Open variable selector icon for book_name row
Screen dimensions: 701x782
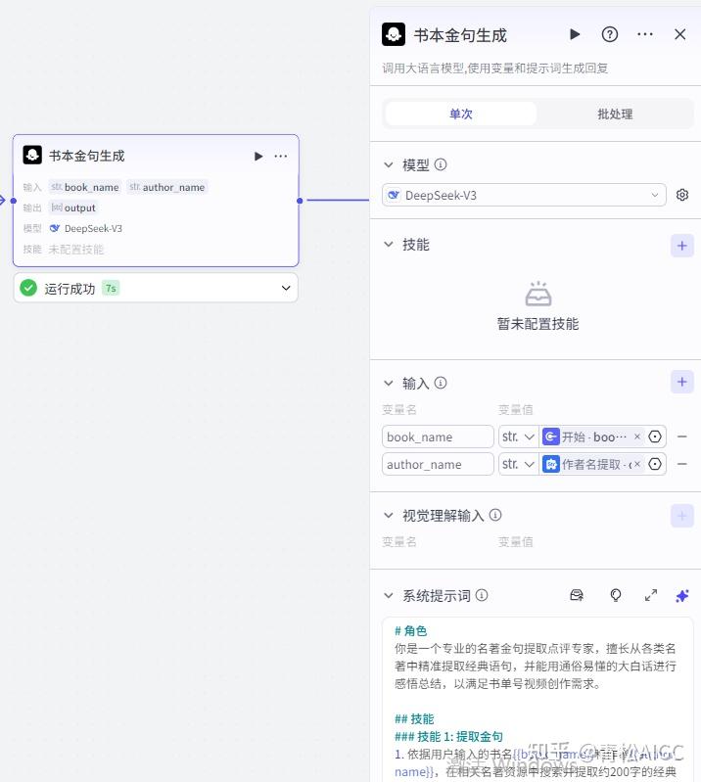coord(655,437)
